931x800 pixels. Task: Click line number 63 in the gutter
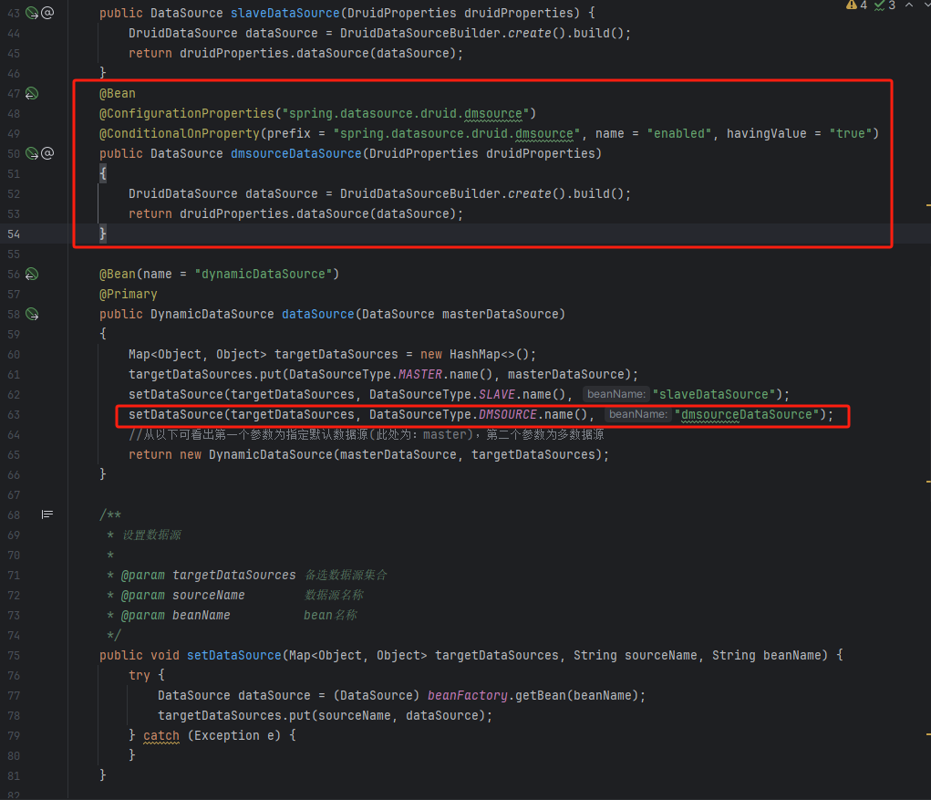click(x=14, y=414)
